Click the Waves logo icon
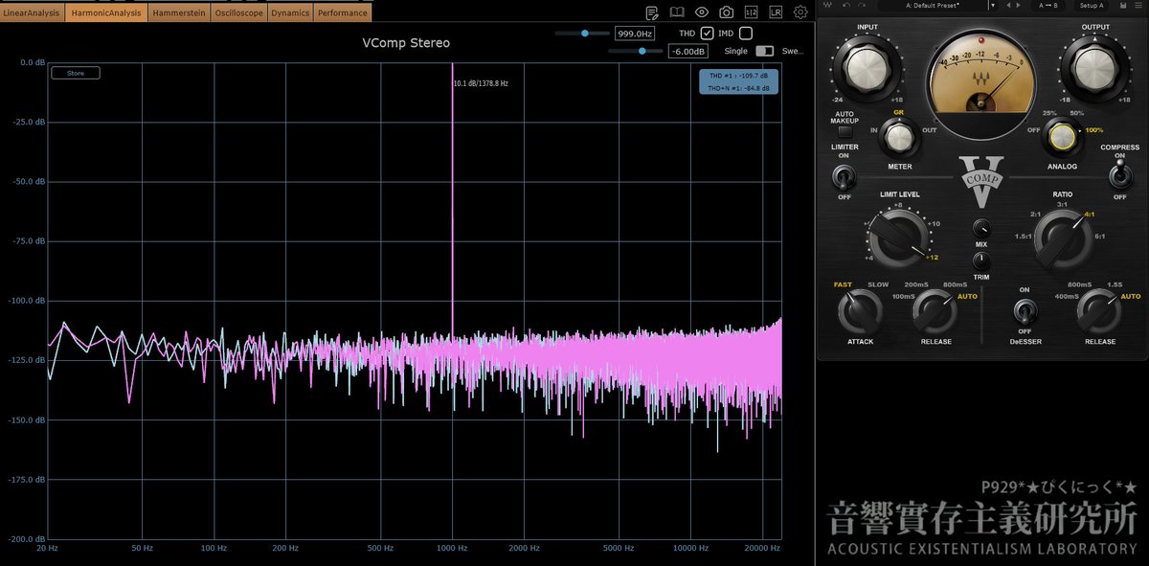 pos(827,5)
